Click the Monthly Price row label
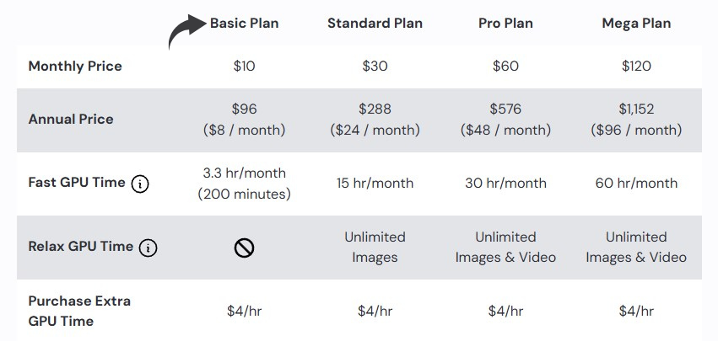 [75, 67]
